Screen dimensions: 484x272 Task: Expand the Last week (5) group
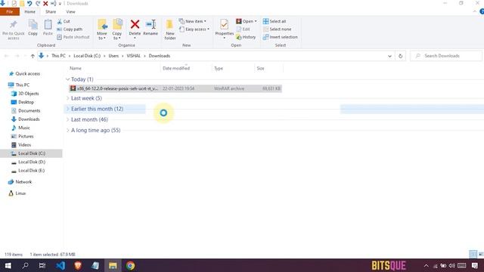(x=67, y=98)
